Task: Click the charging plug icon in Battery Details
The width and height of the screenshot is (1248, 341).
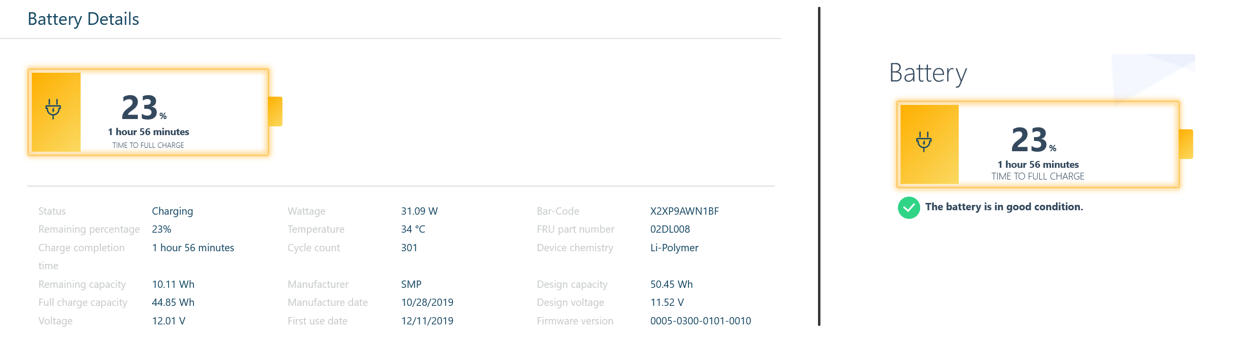Action: [x=53, y=109]
